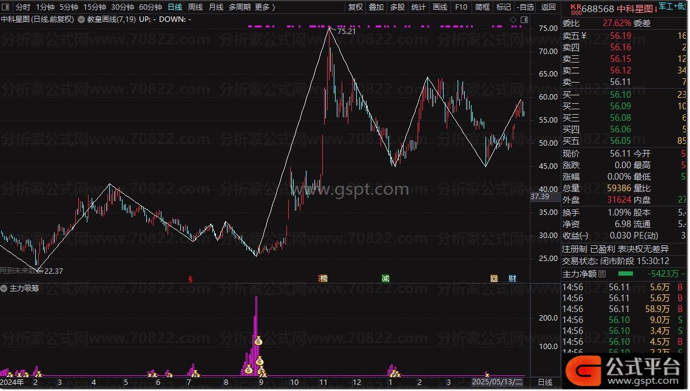Click the money bag icon at peak

[x=259, y=341]
